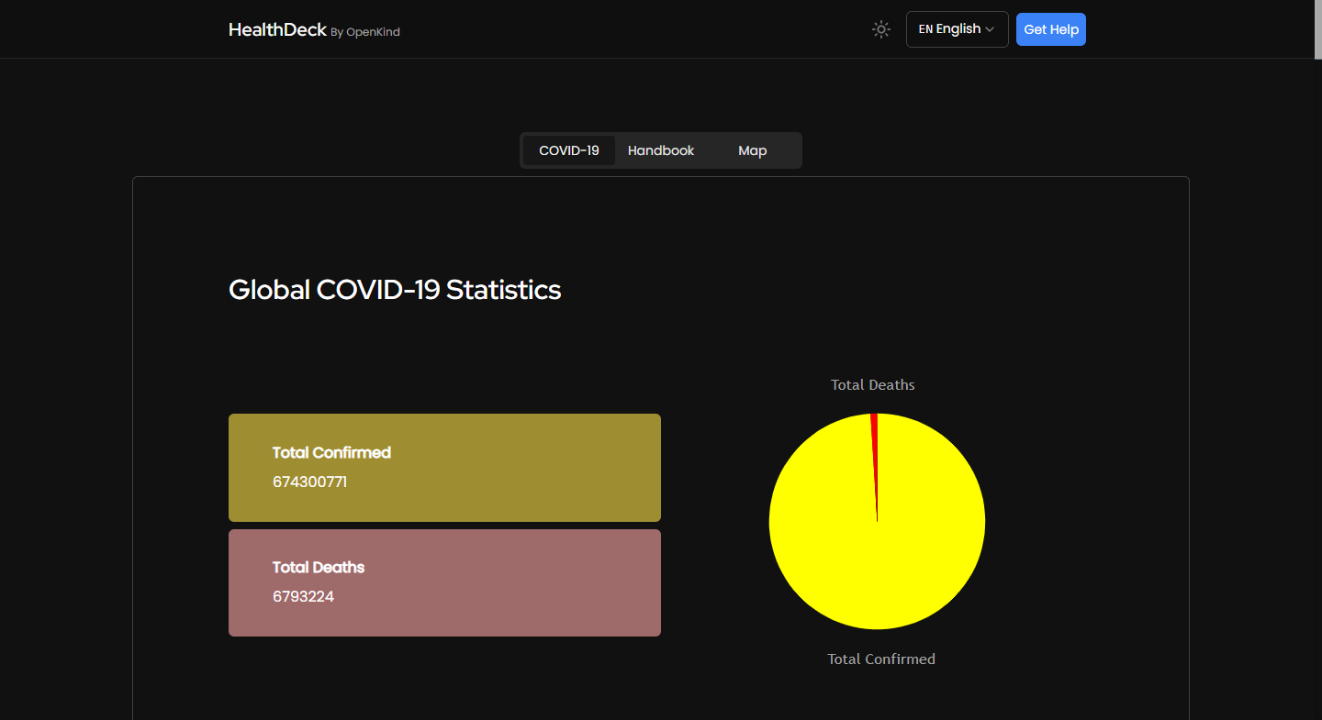Click the Get Help button

[x=1051, y=29]
